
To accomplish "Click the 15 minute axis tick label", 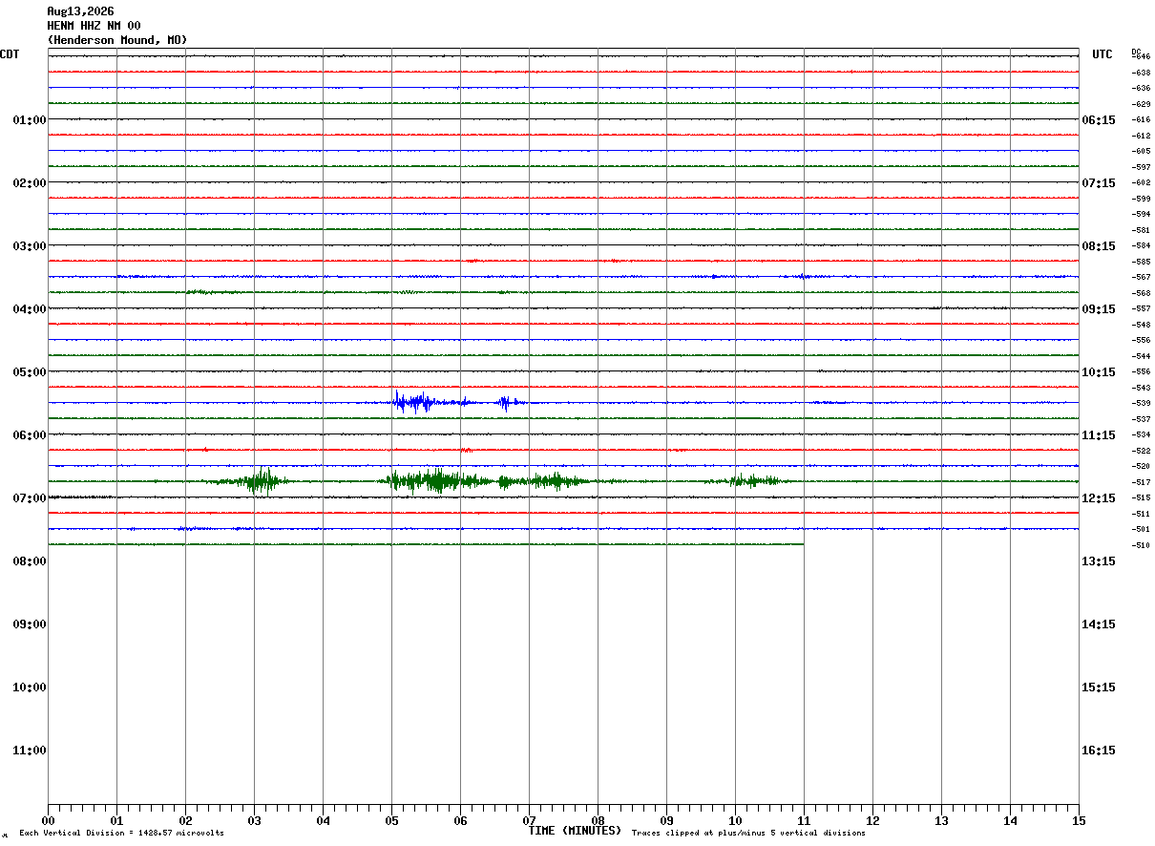I will 1079,821.
